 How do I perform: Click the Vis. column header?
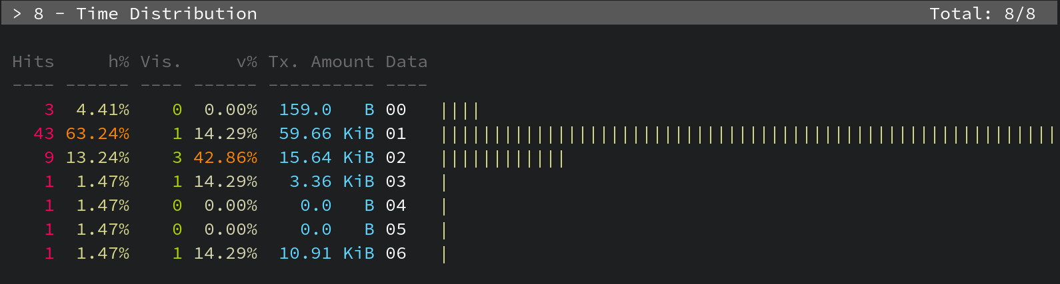point(160,62)
